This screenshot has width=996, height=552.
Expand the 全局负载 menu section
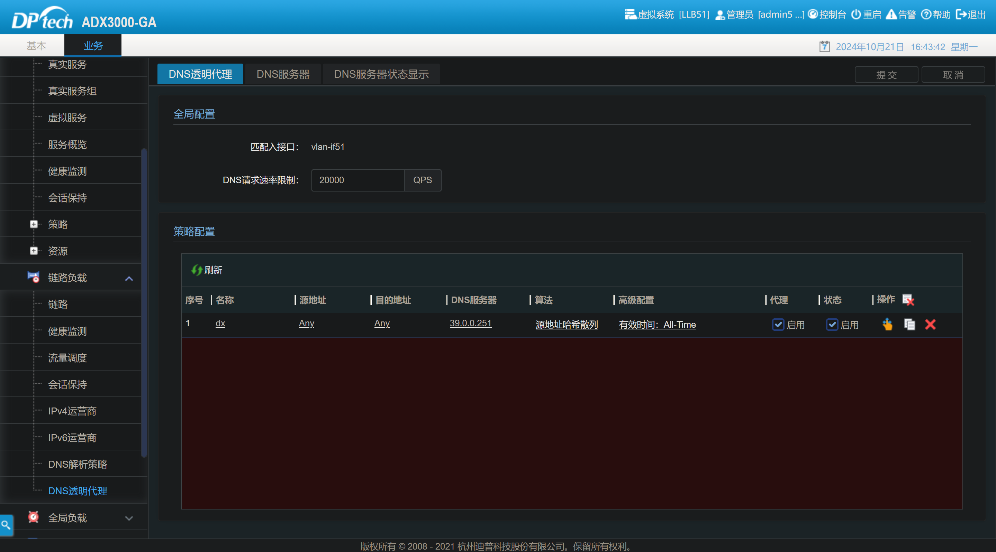click(129, 518)
